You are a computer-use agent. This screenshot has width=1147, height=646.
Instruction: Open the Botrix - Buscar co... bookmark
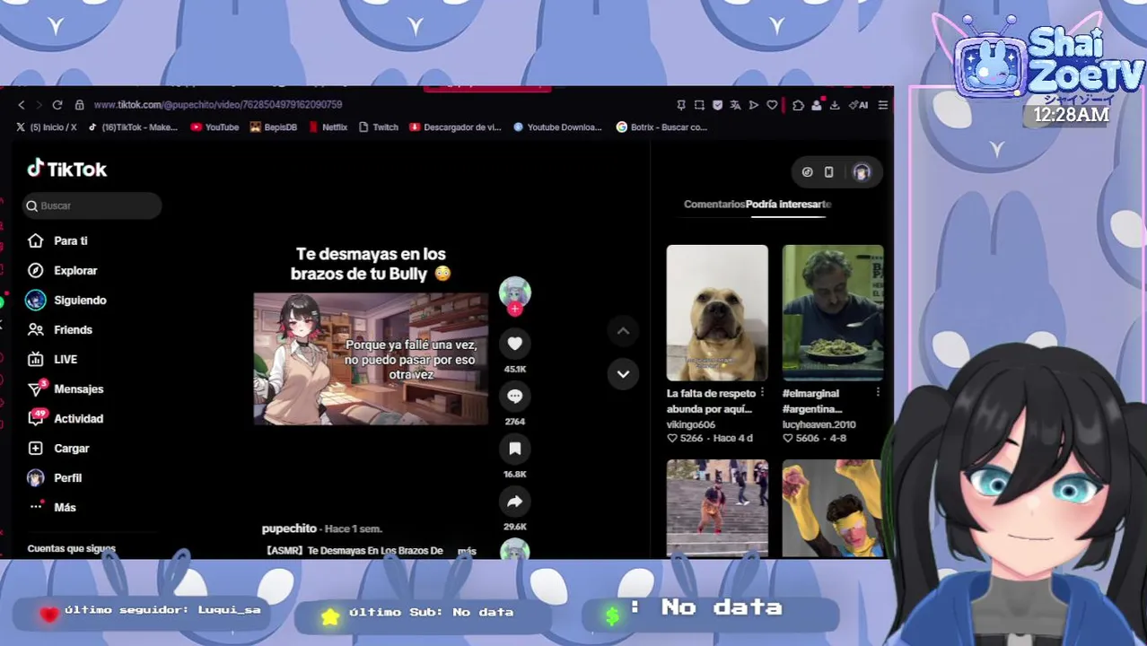click(662, 127)
